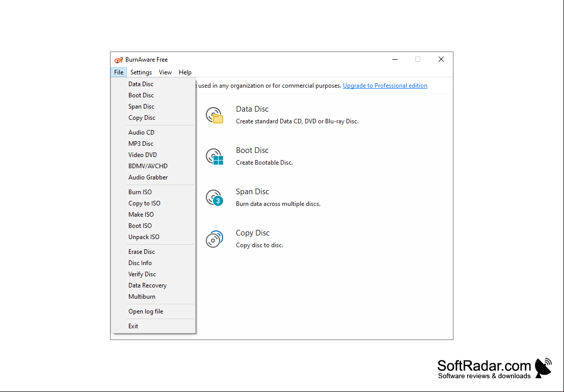Close the BurnAware Free window
The width and height of the screenshot is (564, 392).
[x=441, y=60]
